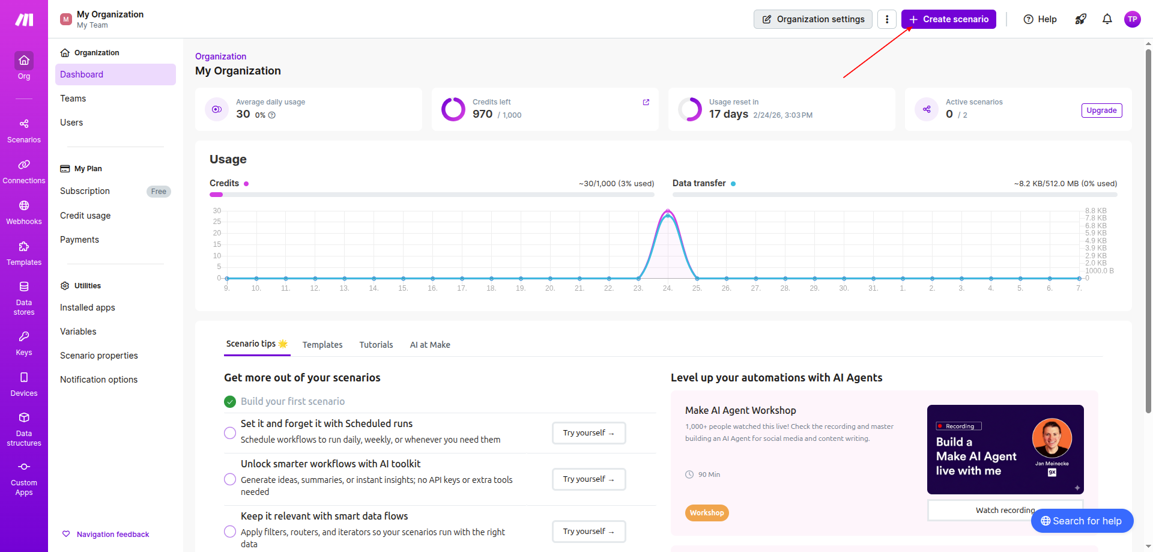Go to Webhooks in the sidebar
The width and height of the screenshot is (1153, 552).
(x=24, y=212)
